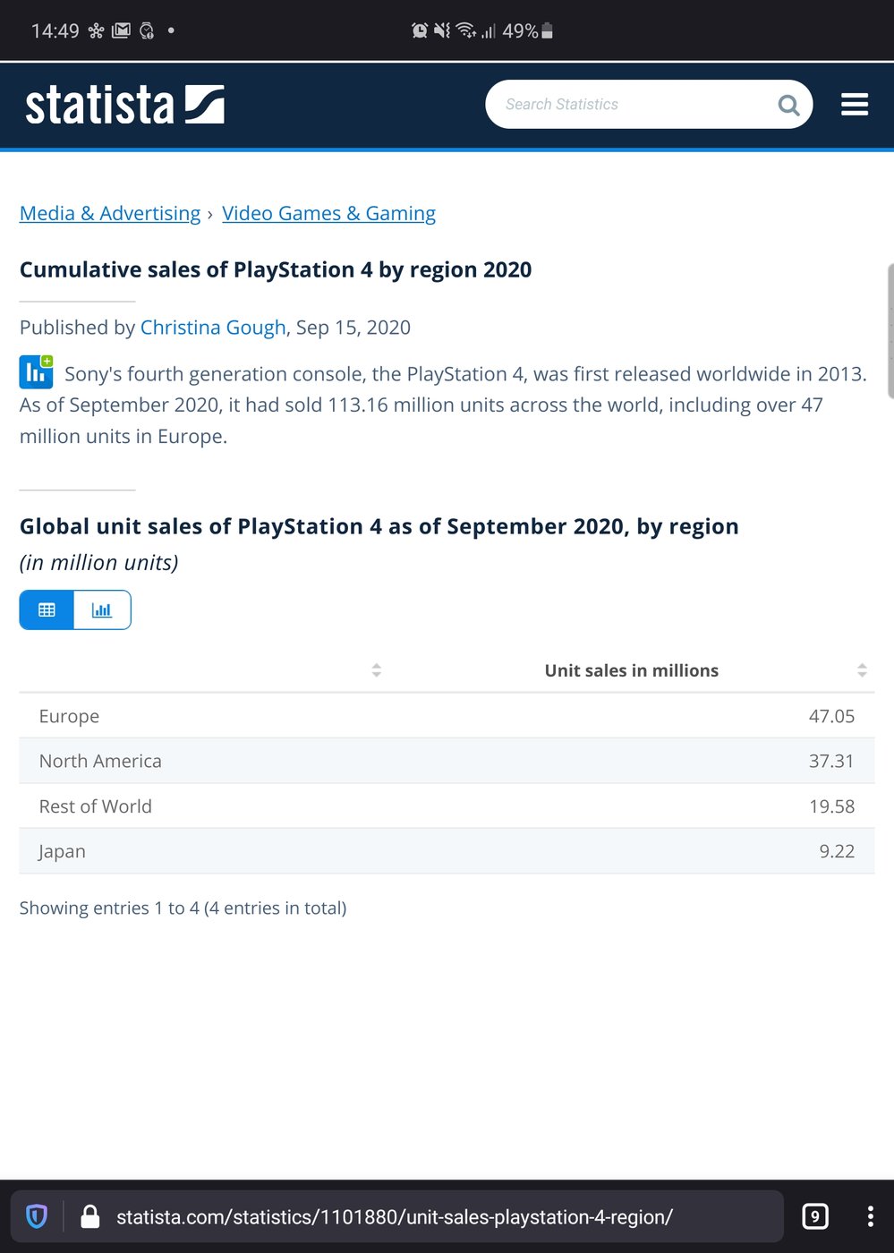This screenshot has height=1253, width=894.
Task: Tap the statista.com URL address bar
Action: [395, 1217]
